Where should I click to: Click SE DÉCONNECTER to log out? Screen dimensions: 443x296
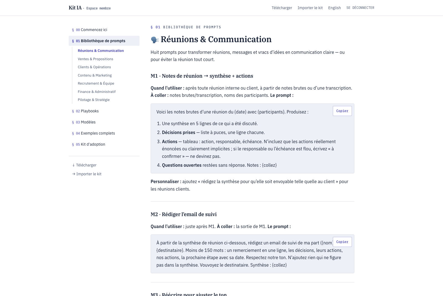pyautogui.click(x=360, y=8)
